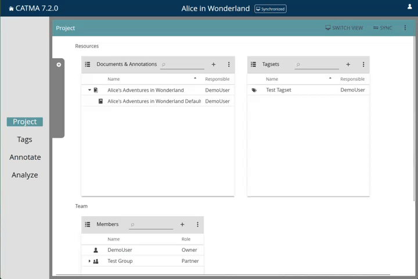The image size is (418, 279).
Task: Toggle the Documents & Annotations list view icon
Action: (x=88, y=65)
